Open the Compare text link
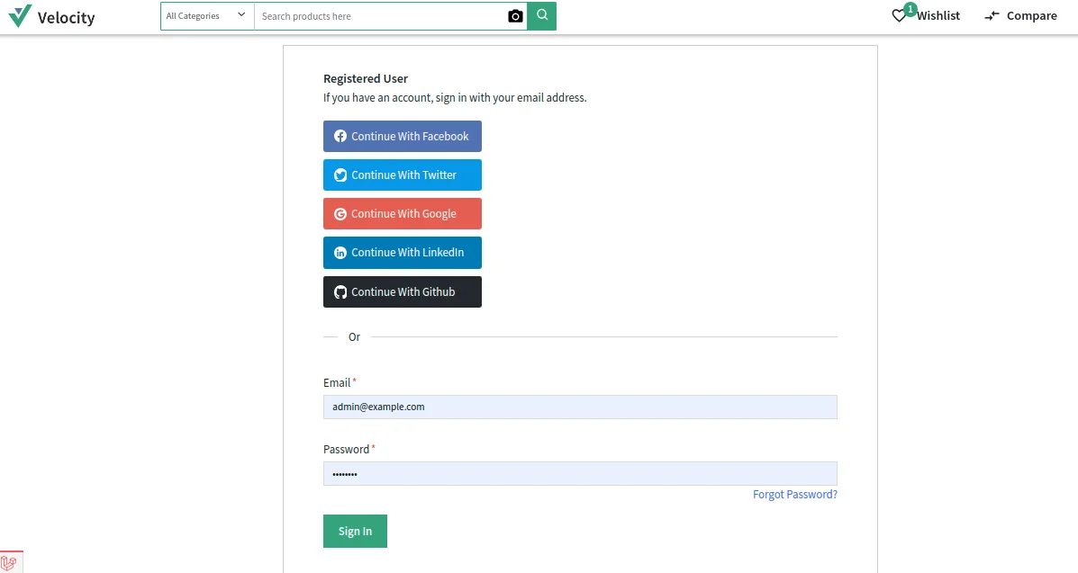The image size is (1078, 573). (1031, 16)
